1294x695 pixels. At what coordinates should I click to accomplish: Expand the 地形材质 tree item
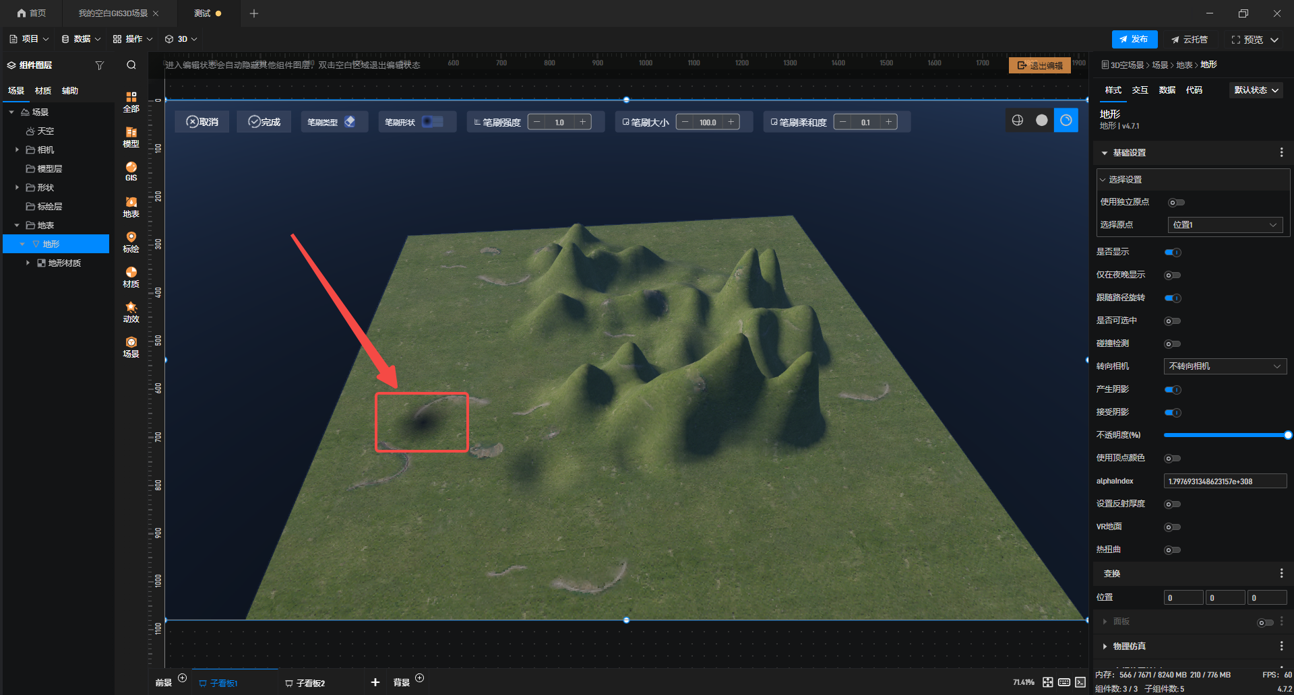[28, 263]
